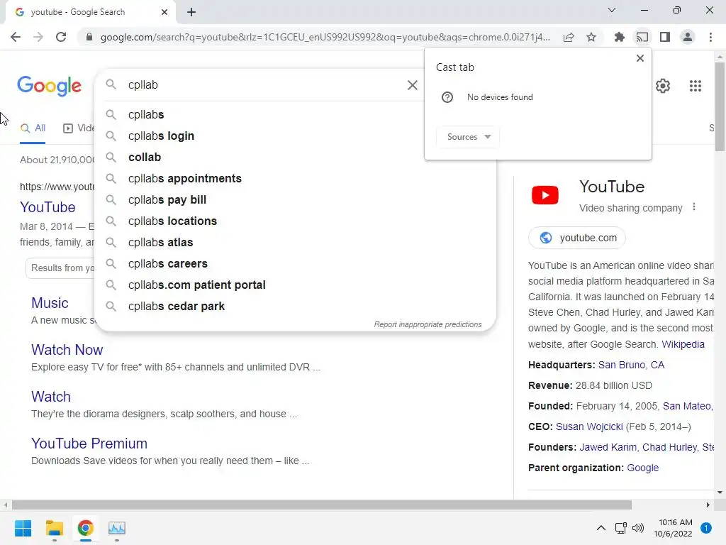
Task: Choose the cpllabs locations suggestion
Action: click(296, 221)
